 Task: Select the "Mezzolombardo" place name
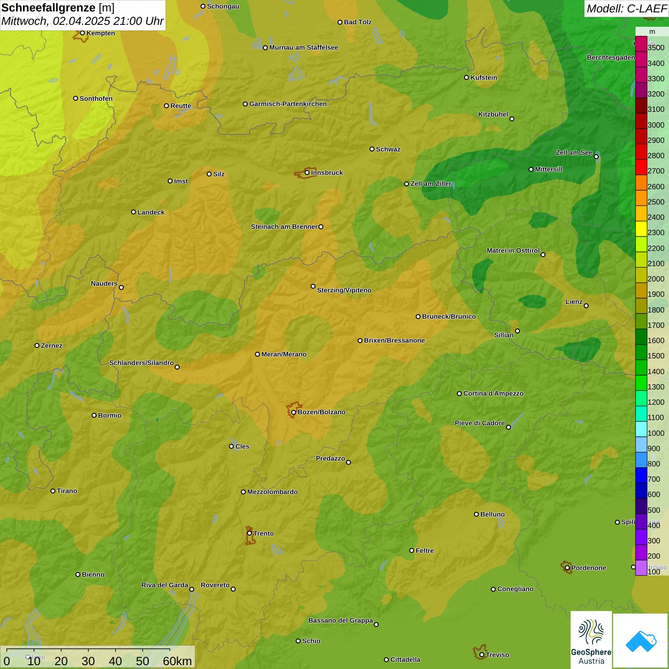coord(272,492)
